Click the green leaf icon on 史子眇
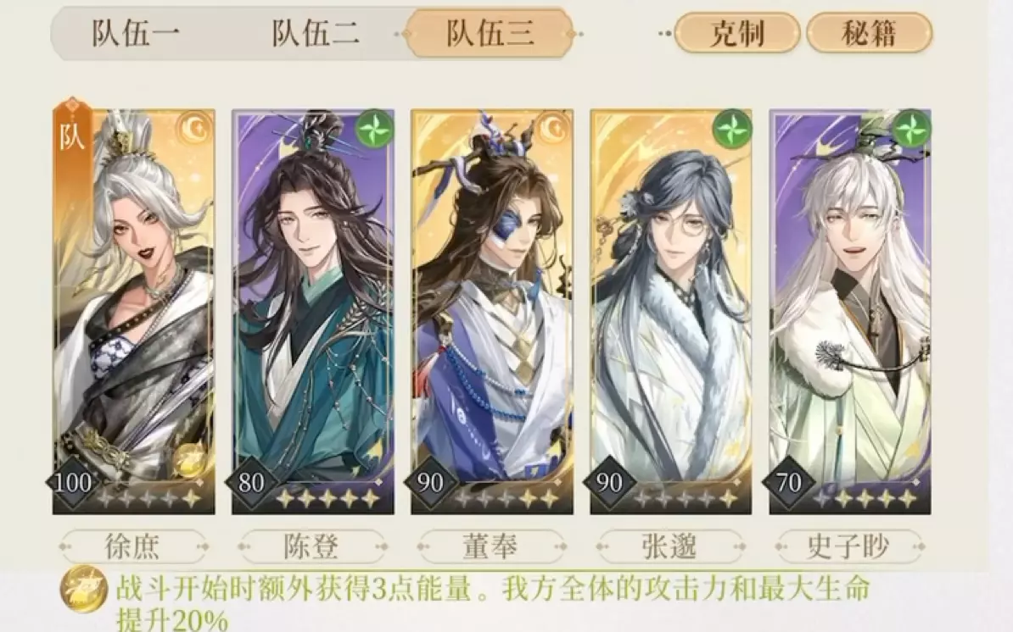The image size is (1013, 632). [911, 129]
